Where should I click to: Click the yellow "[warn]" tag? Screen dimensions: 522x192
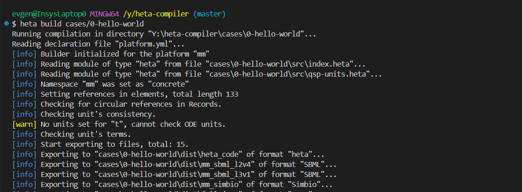24,124
